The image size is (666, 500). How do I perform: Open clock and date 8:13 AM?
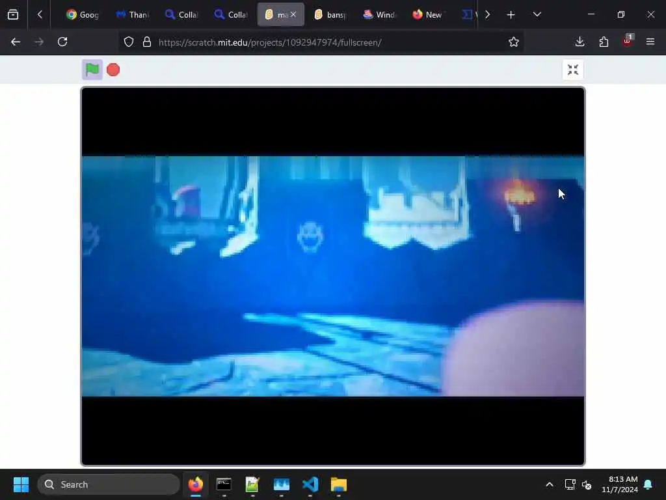pos(620,484)
